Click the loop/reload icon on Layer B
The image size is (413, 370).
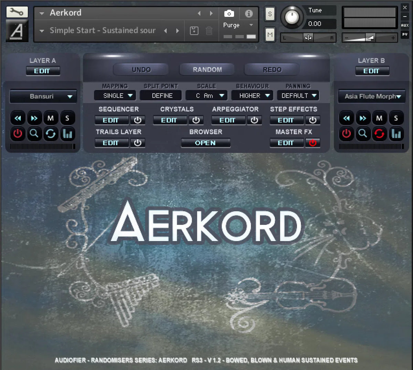click(380, 134)
